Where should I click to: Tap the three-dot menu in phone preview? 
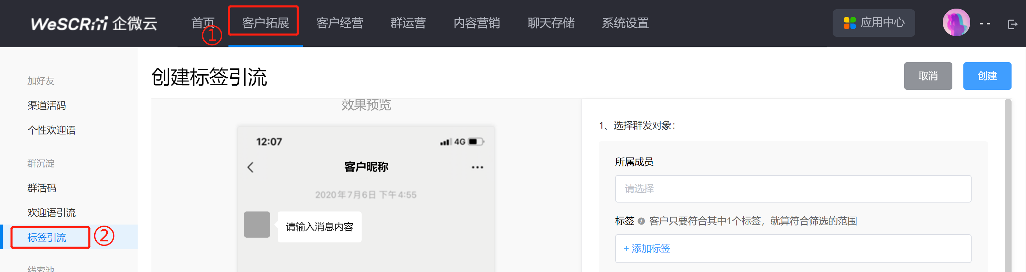click(477, 167)
